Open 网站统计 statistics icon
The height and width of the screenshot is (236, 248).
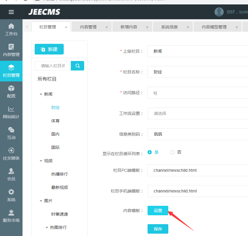(11, 112)
